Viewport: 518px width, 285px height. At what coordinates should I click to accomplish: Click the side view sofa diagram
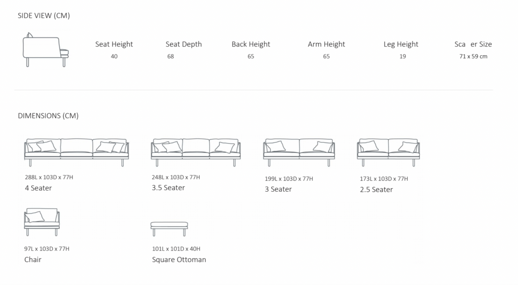coord(46,49)
